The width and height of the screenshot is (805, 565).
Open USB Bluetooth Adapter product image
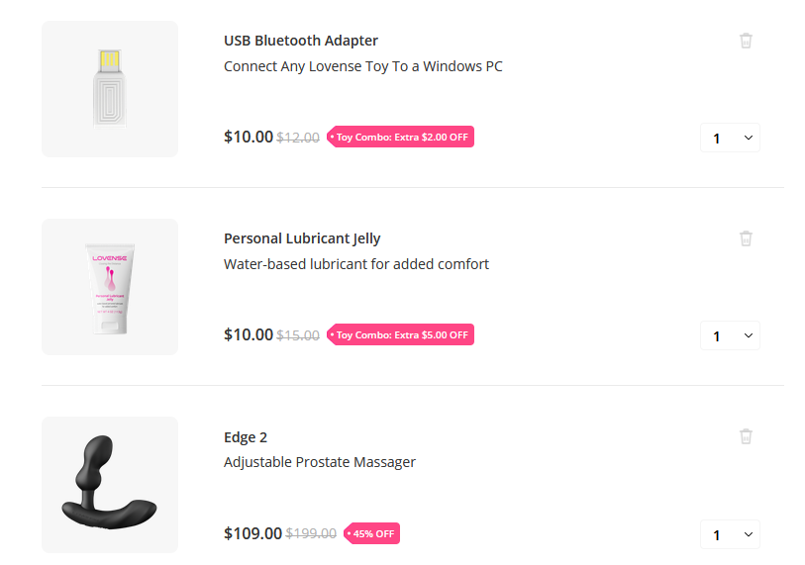click(x=110, y=89)
